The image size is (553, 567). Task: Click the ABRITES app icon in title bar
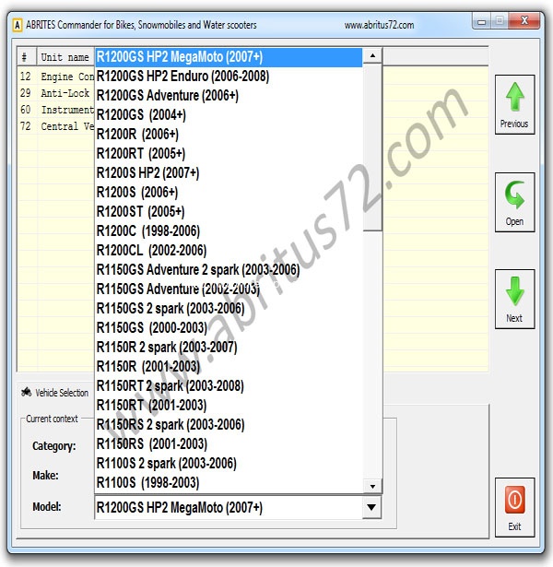[17, 25]
